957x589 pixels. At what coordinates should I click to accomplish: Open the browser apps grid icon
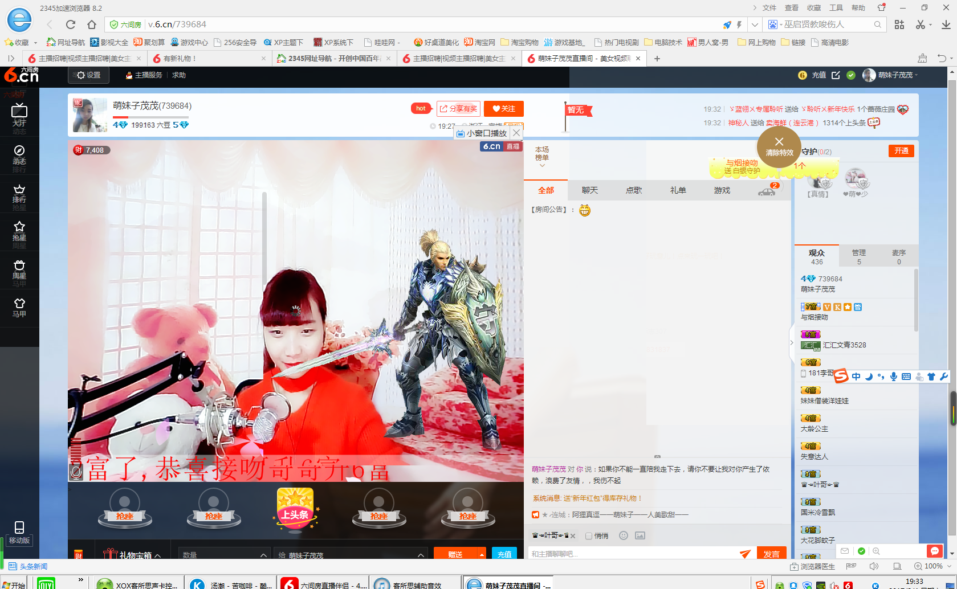[x=899, y=24]
